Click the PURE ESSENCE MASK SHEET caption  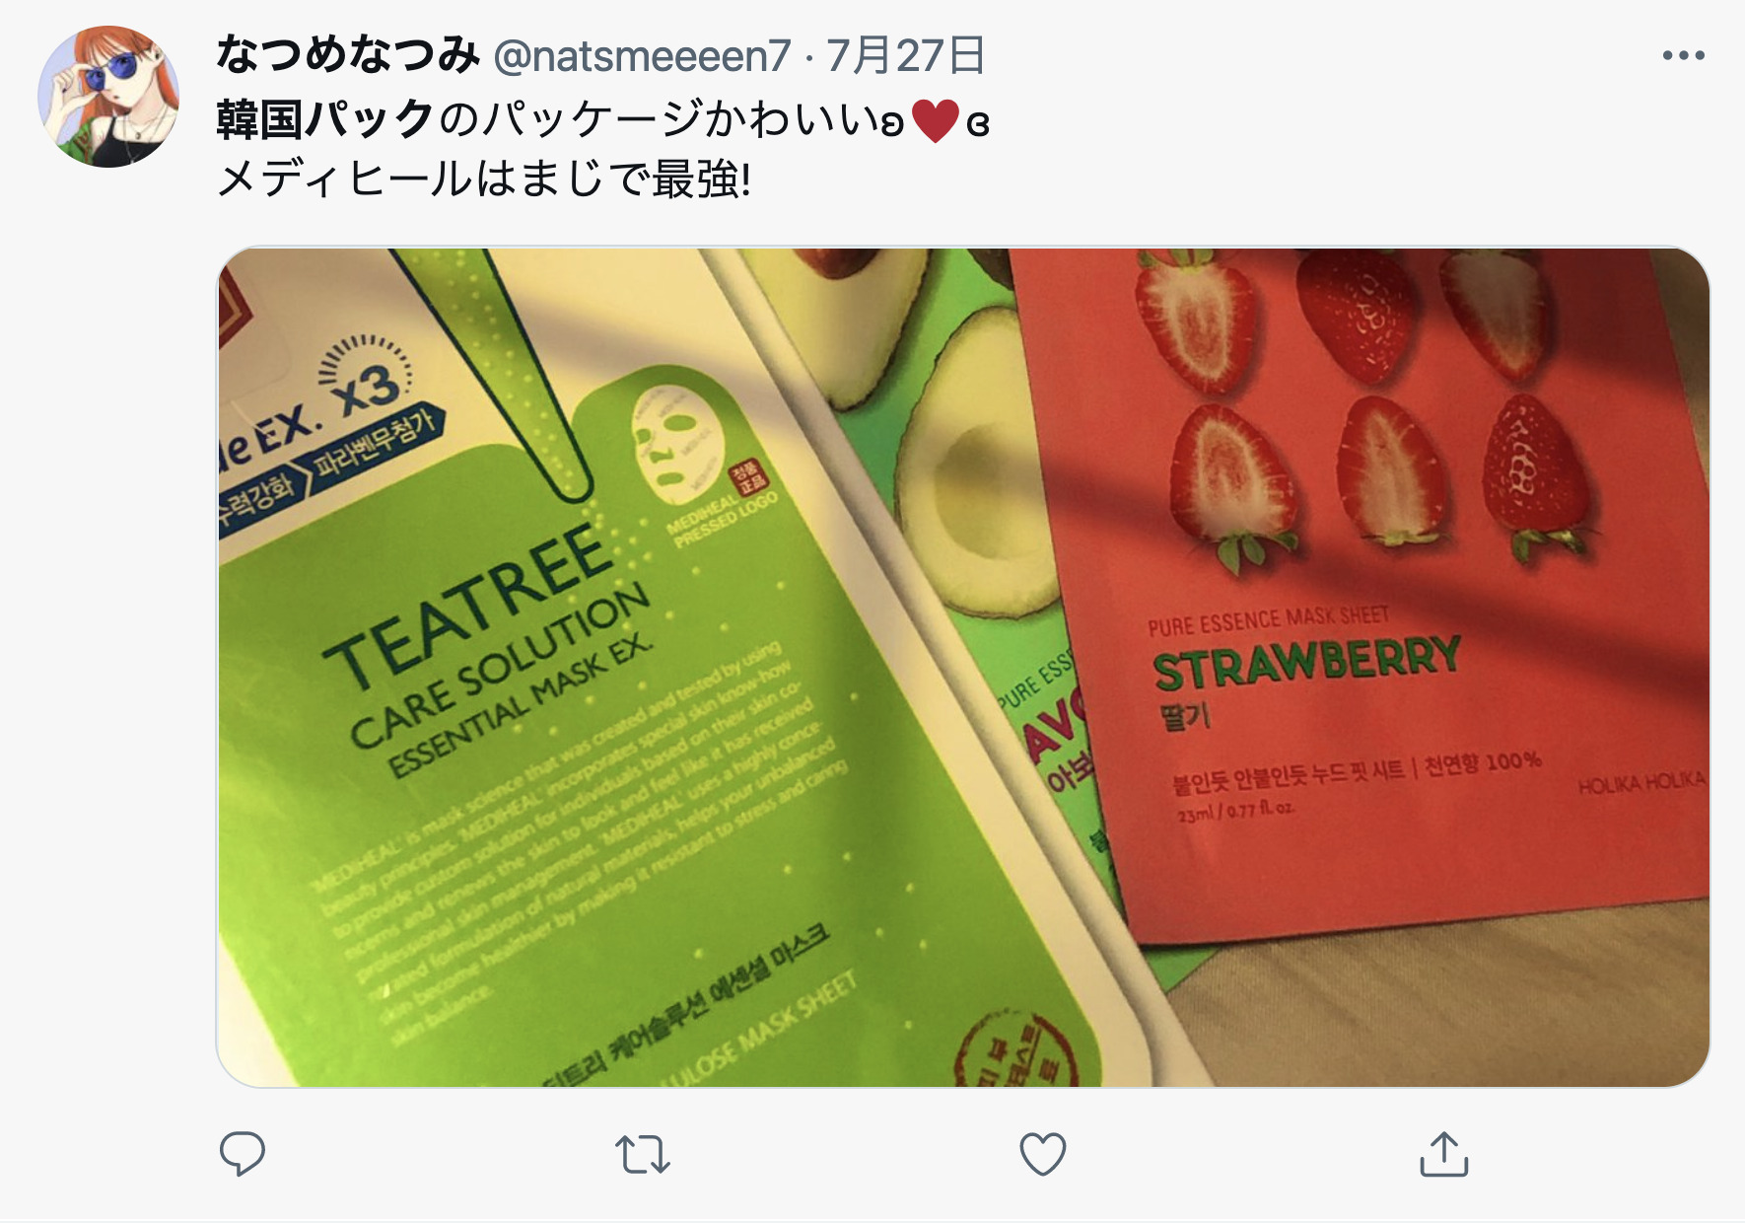[x=1268, y=620]
